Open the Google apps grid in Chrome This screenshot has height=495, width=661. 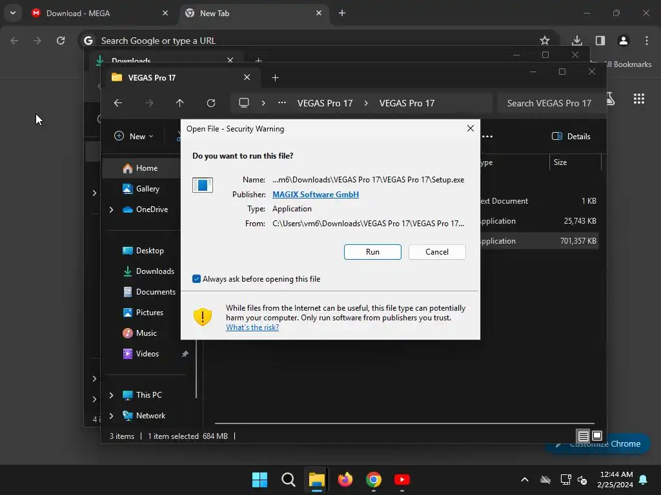click(638, 99)
